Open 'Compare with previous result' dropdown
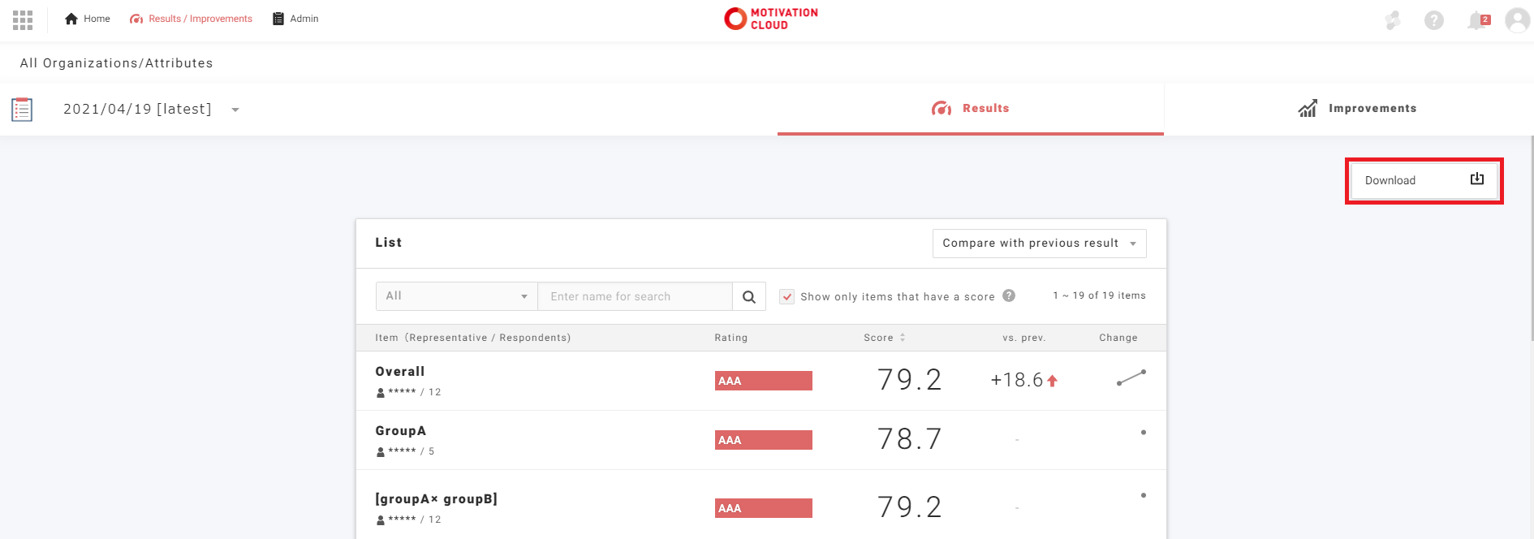 tap(1039, 244)
